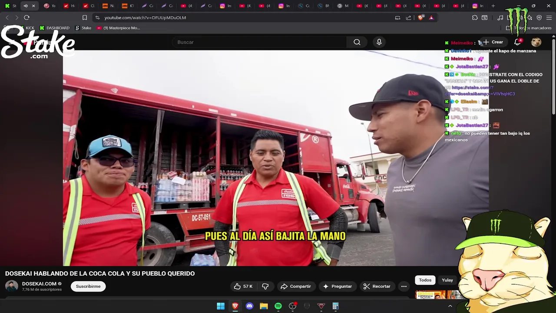Screen dimensions: 556x313
Task: Reload the page with the refresh icon
Action: pyautogui.click(x=26, y=17)
